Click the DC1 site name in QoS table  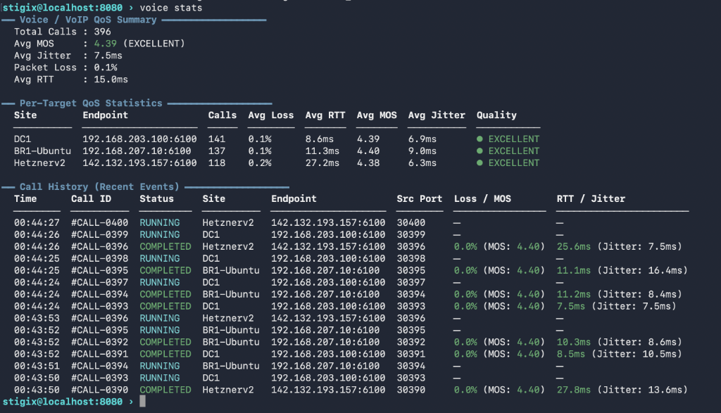tap(23, 139)
